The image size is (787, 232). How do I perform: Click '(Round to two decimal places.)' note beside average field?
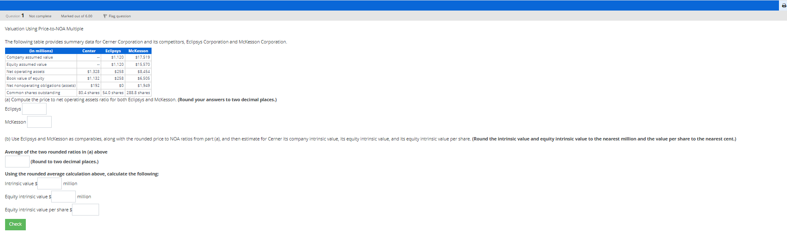coord(65,162)
